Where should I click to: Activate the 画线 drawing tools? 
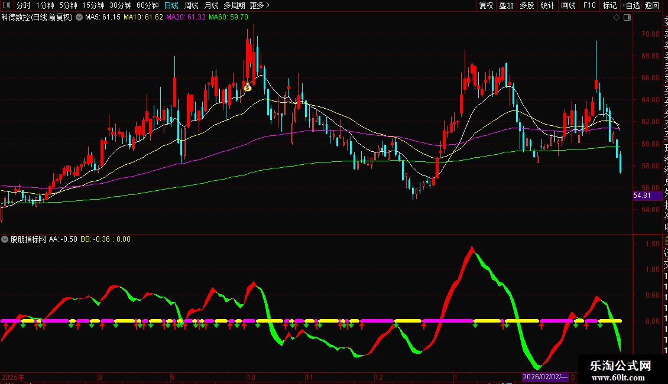[568, 5]
